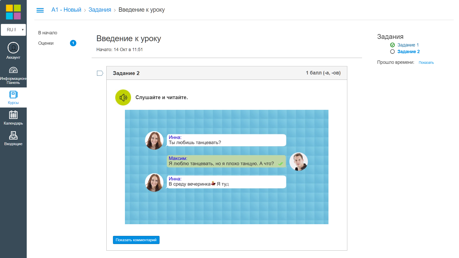Open Оценки menu item
This screenshot has width=459, height=258.
[x=46, y=43]
